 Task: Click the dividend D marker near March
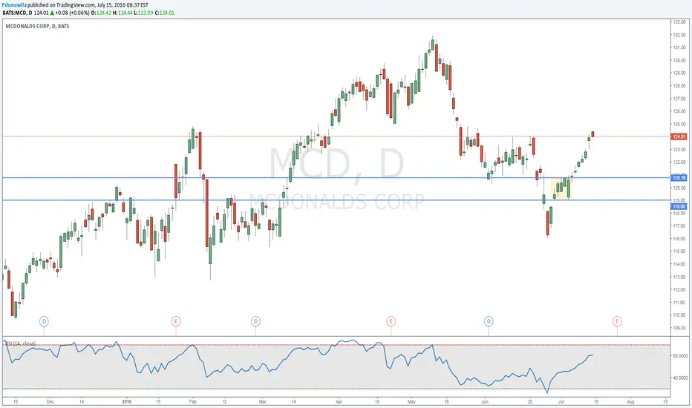255,321
